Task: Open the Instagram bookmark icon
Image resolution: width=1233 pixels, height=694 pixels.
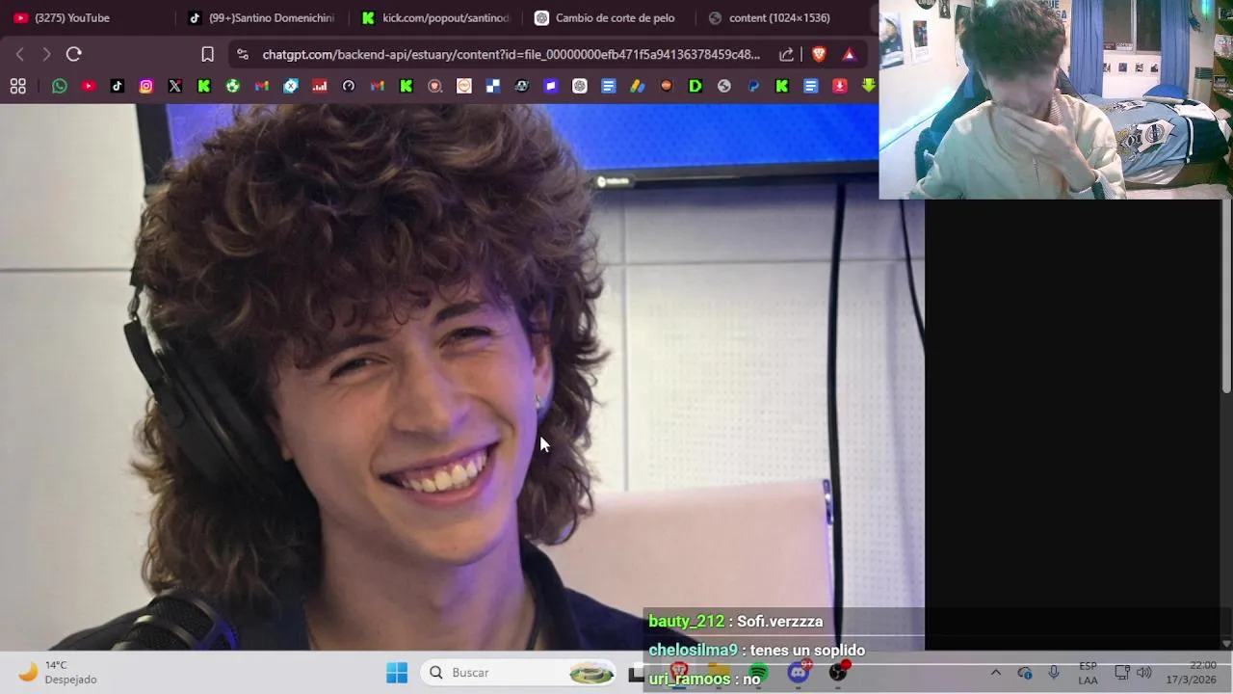Action: (146, 86)
